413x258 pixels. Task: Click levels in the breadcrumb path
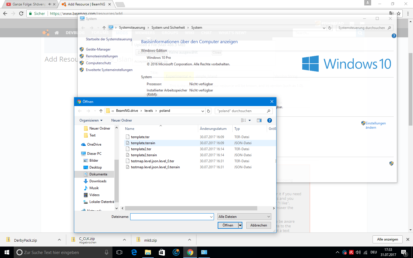click(x=149, y=111)
